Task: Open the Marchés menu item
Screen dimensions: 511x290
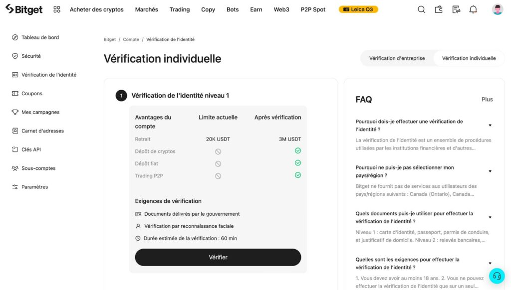Action: pyautogui.click(x=146, y=9)
